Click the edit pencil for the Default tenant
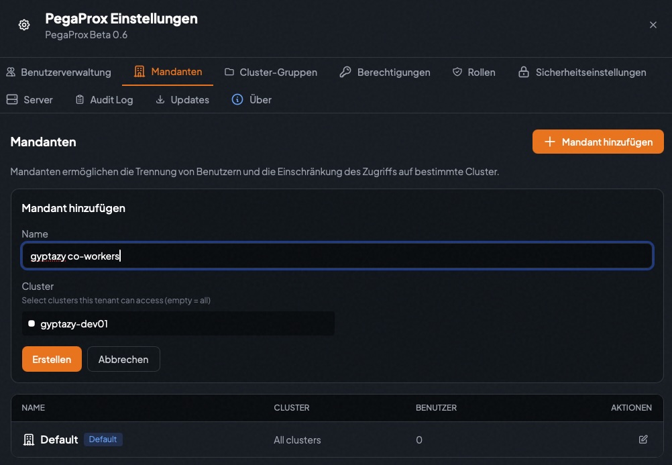The width and height of the screenshot is (672, 465). click(x=642, y=440)
